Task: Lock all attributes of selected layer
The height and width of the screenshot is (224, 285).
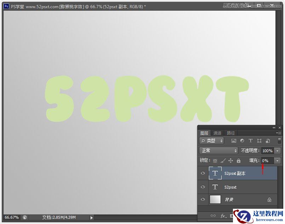Action: point(239,161)
